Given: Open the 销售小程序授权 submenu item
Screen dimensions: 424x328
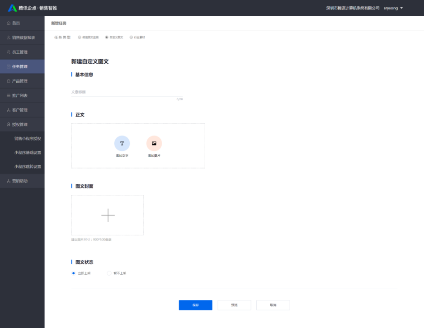Looking at the screenshot, I should (28, 139).
